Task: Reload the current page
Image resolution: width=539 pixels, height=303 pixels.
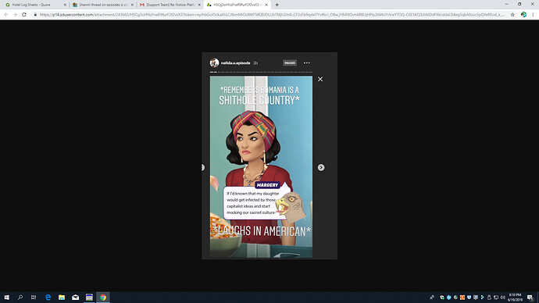Action: [x=24, y=15]
